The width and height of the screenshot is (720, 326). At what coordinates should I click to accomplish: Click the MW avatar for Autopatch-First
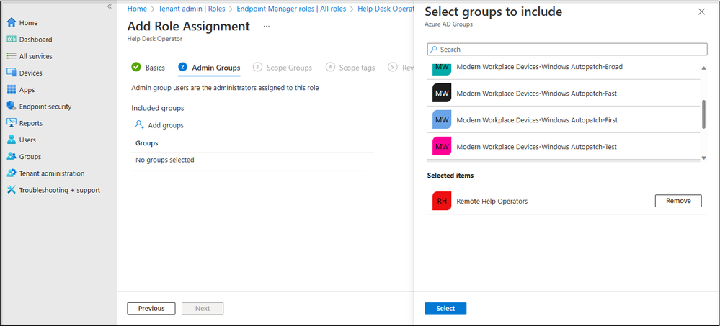click(442, 119)
